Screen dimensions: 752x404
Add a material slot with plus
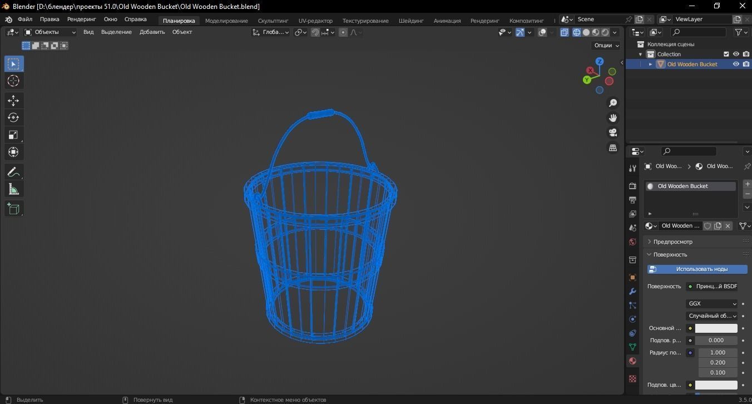747,184
